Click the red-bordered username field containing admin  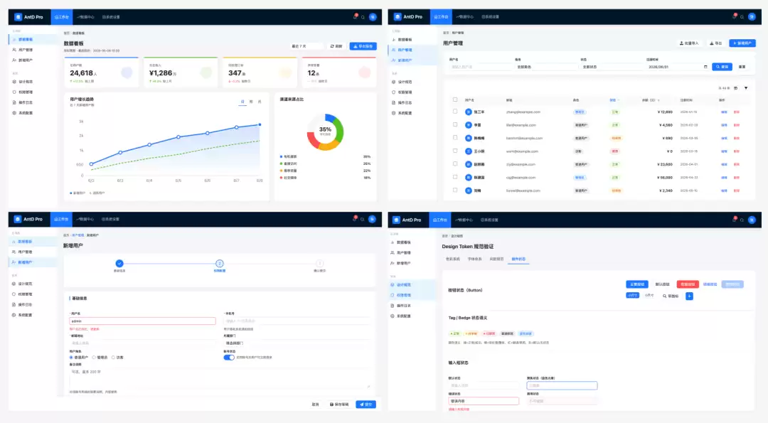142,321
